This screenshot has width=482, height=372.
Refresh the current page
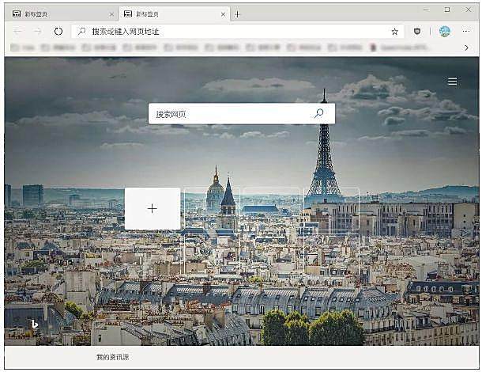point(58,31)
